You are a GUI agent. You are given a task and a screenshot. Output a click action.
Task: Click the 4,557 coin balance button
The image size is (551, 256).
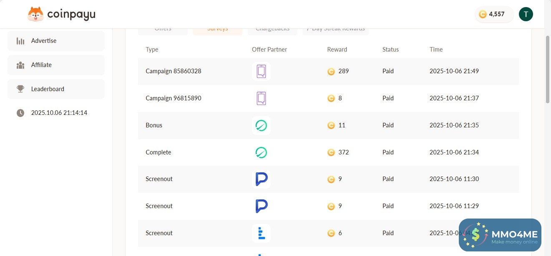(x=494, y=14)
